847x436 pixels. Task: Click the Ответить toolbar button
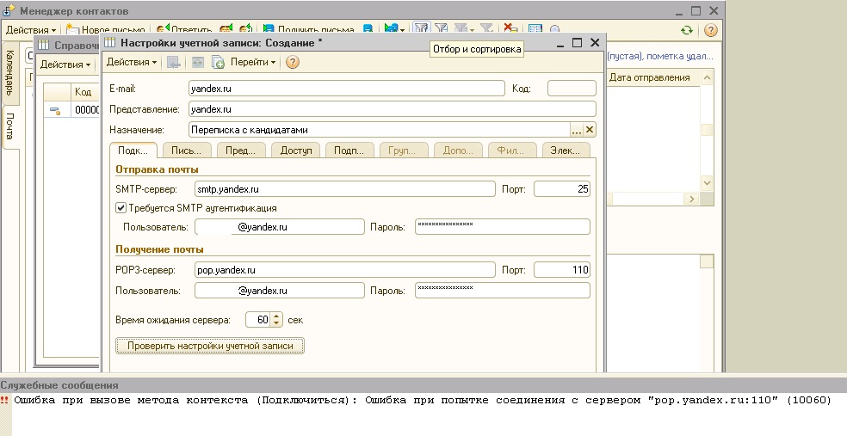click(185, 30)
